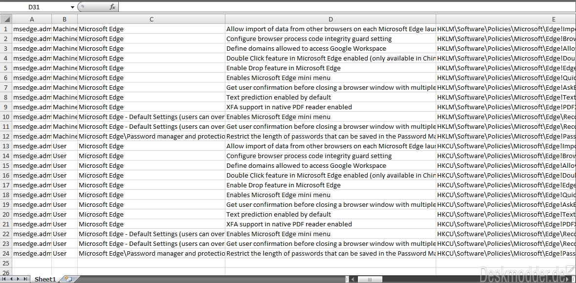The image size is (576, 283).
Task: Click cell A1 'msedge.adm'
Action: pyautogui.click(x=32, y=29)
